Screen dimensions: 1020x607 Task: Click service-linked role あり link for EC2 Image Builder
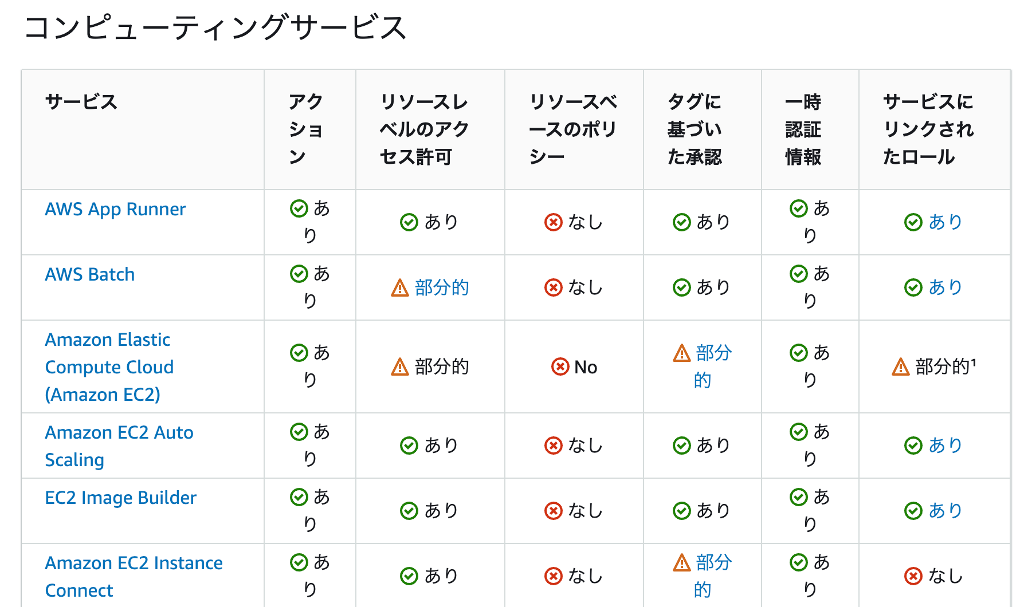pos(945,511)
